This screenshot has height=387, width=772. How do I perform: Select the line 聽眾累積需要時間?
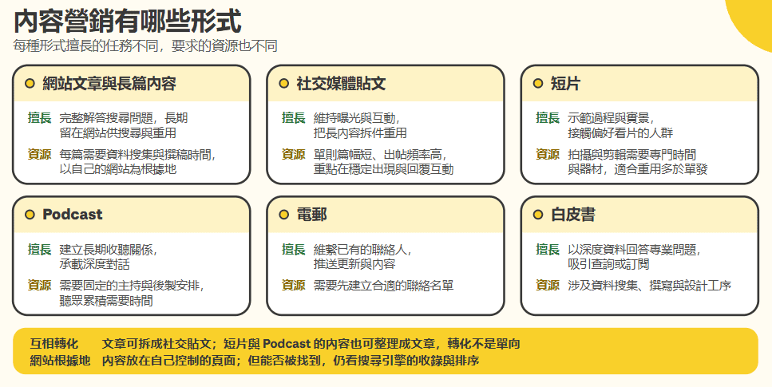pyautogui.click(x=106, y=300)
